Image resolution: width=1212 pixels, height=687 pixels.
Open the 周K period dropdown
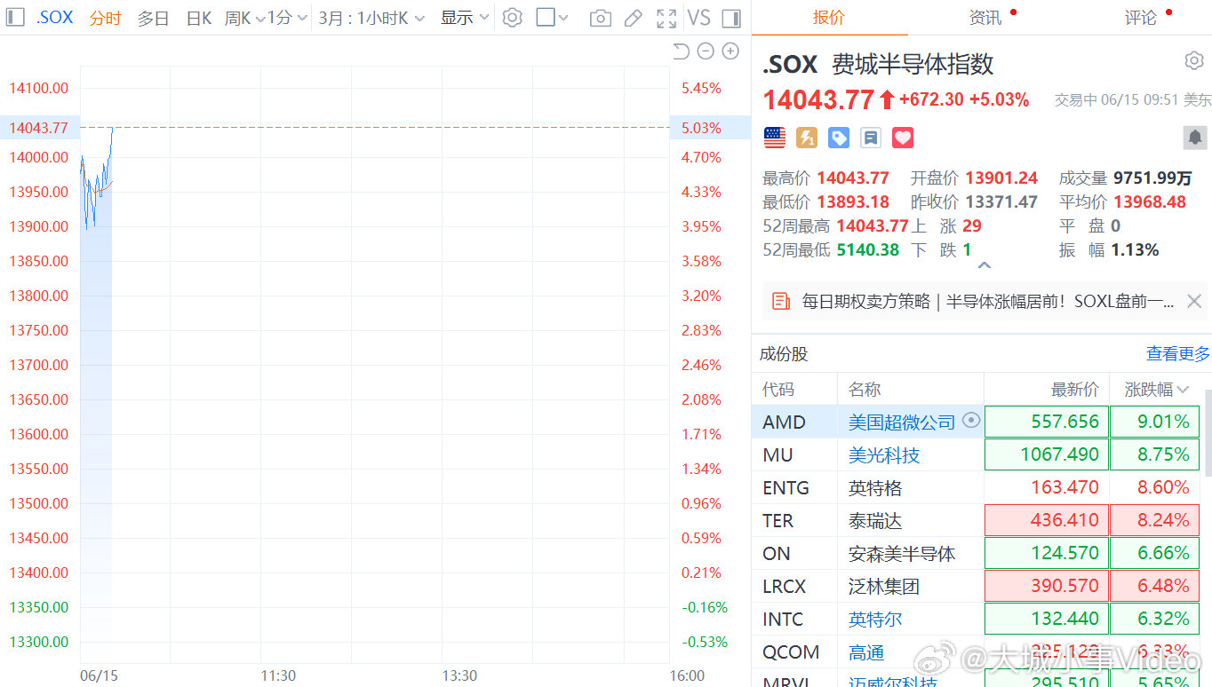244,18
